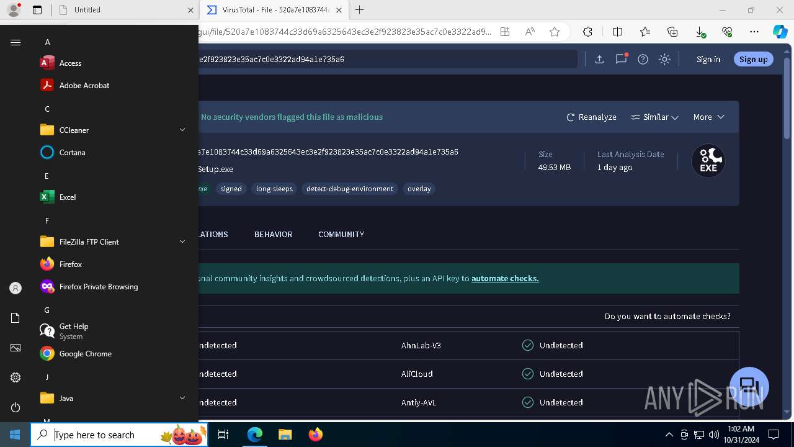Show hidden system tray icons
794x447 pixels.
click(x=669, y=435)
